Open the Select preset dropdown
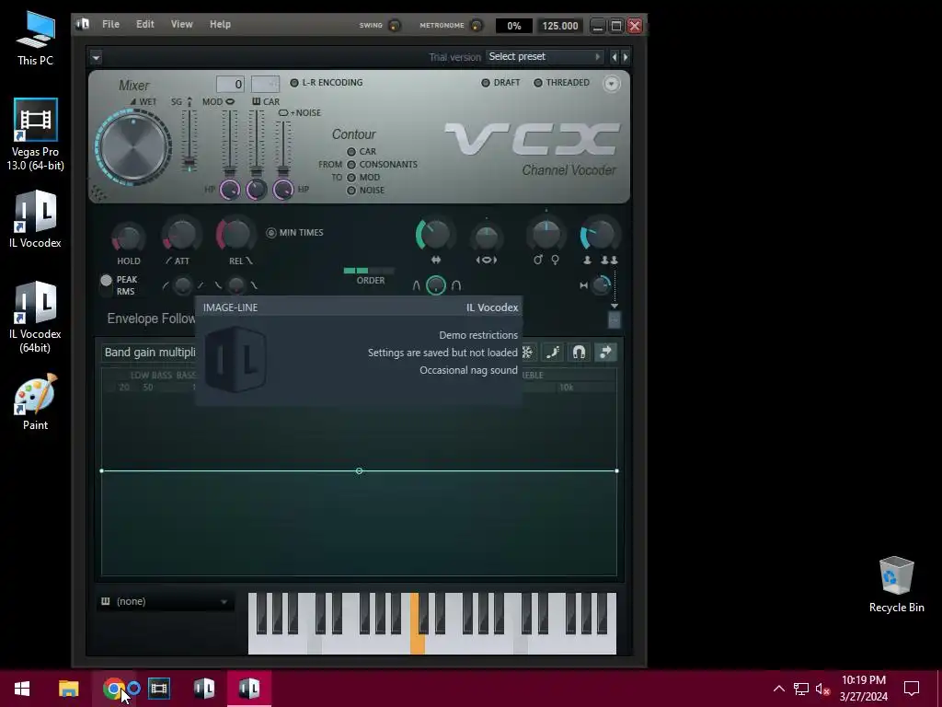 pos(545,56)
